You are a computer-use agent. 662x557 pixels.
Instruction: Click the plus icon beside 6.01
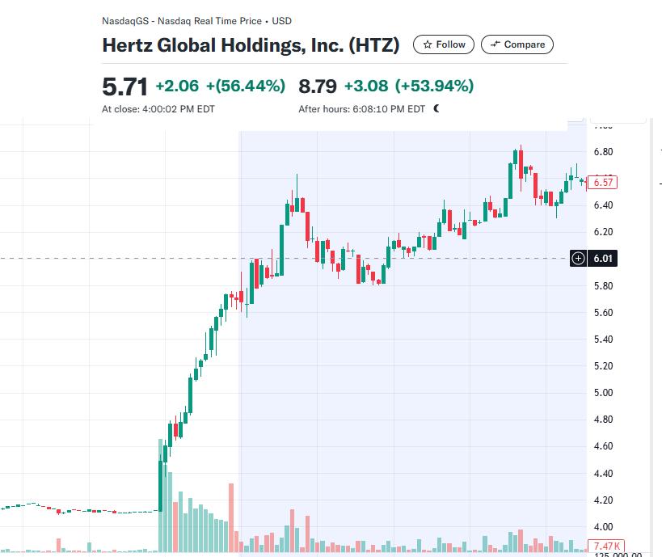point(577,259)
